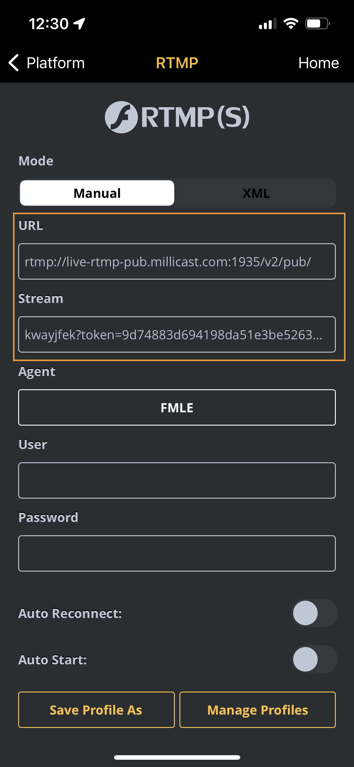Go back to Platform screen
The width and height of the screenshot is (354, 767).
[x=55, y=63]
